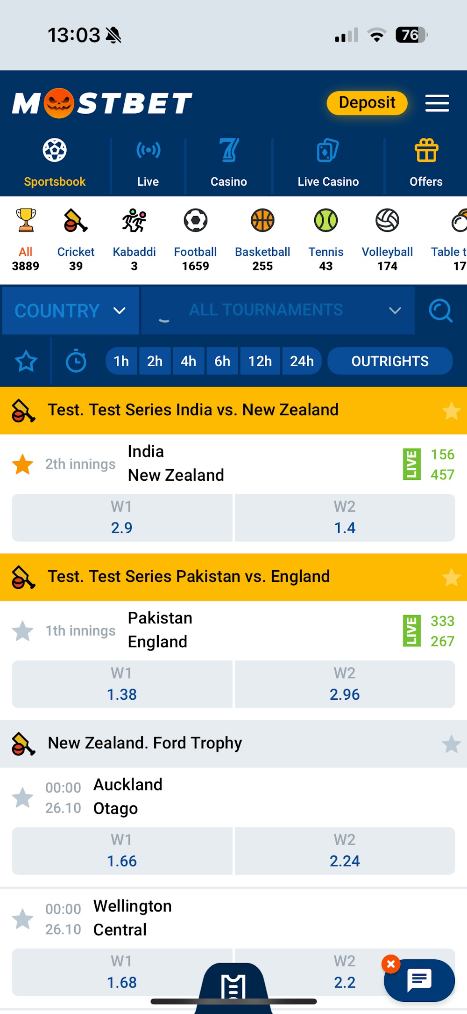Screen dimensions: 467x1014
Task: Select W1 odds 1.38 for Pakistan
Action: tap(121, 684)
